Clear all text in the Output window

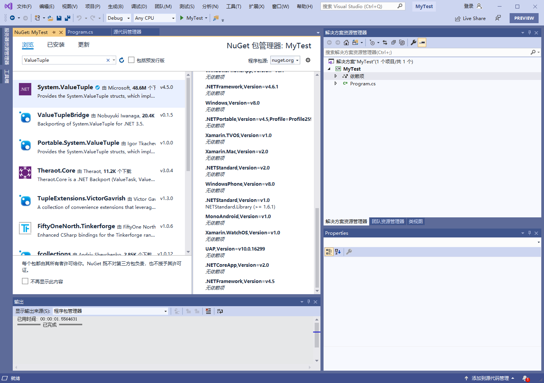[x=208, y=311]
